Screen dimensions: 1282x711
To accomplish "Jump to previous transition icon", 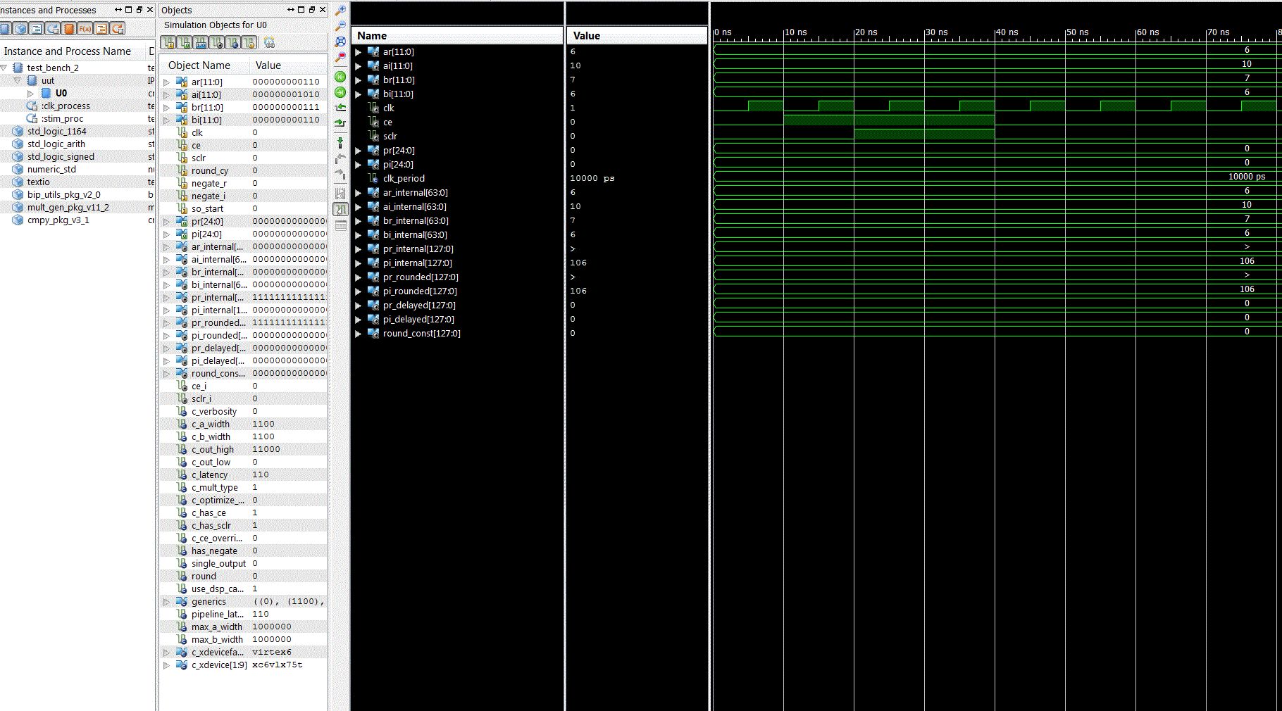I will coord(340,108).
